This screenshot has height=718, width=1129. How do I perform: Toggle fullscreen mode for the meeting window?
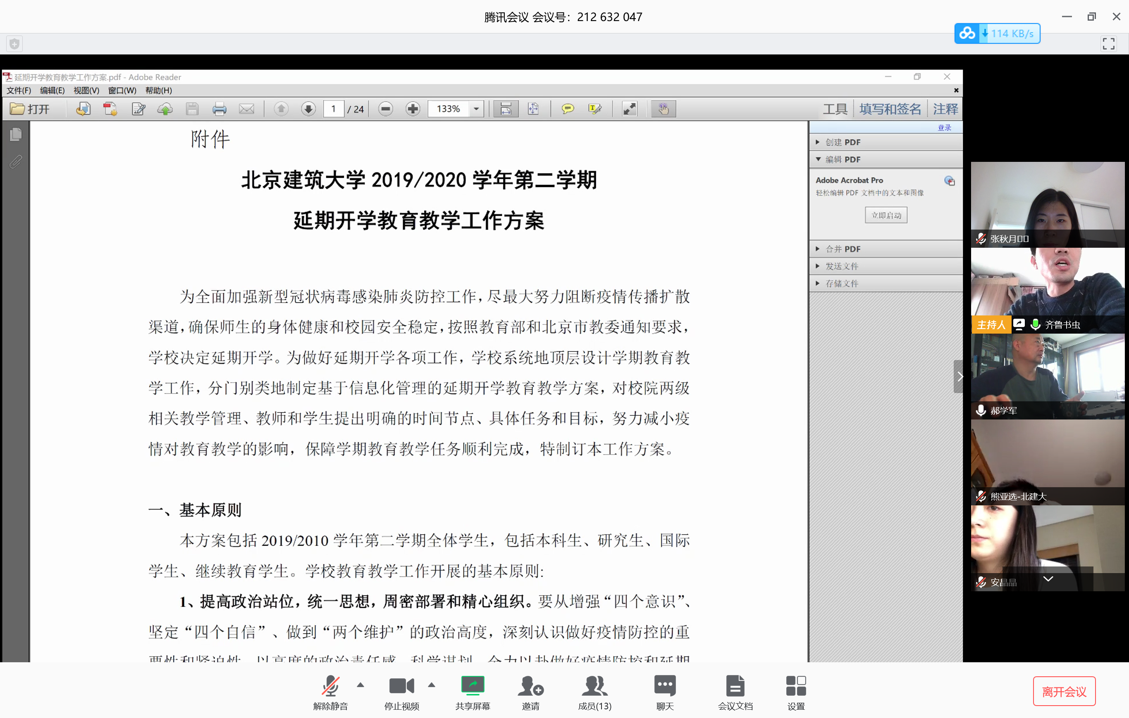1108,44
